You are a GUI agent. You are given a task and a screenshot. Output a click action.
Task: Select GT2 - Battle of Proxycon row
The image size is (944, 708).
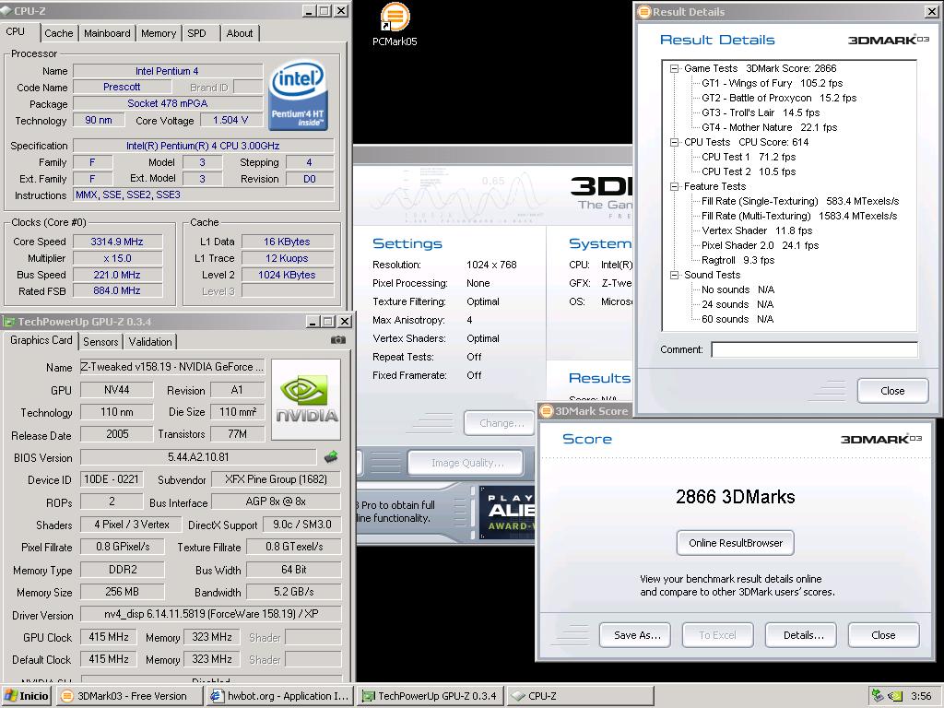click(779, 98)
